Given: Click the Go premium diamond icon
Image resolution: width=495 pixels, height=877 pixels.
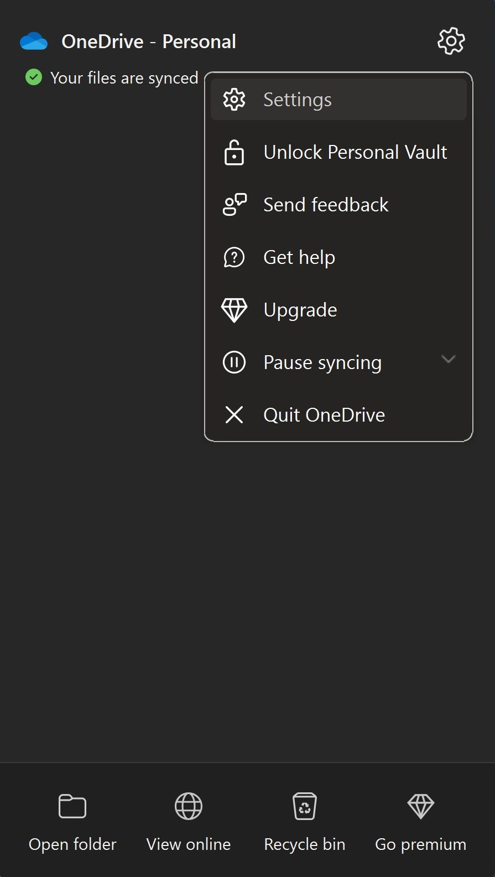Looking at the screenshot, I should point(421,806).
